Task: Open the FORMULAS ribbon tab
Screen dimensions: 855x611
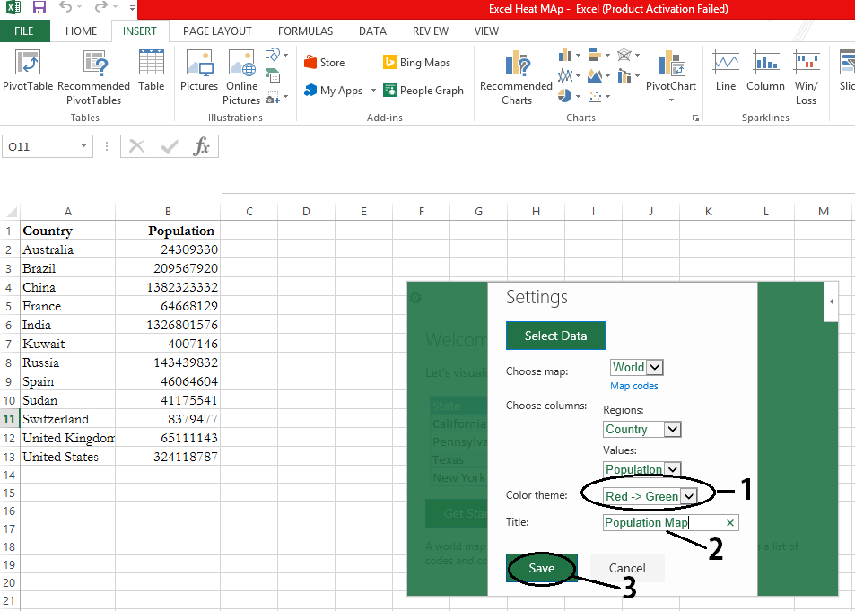Action: (x=305, y=31)
